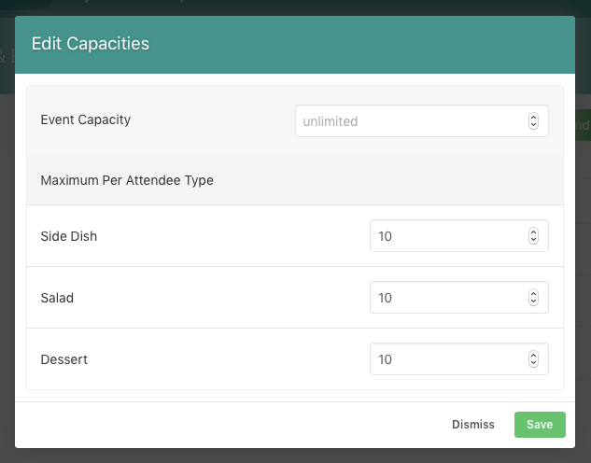This screenshot has height=463, width=591.
Task: Select the Side Dish label
Action: pos(69,236)
